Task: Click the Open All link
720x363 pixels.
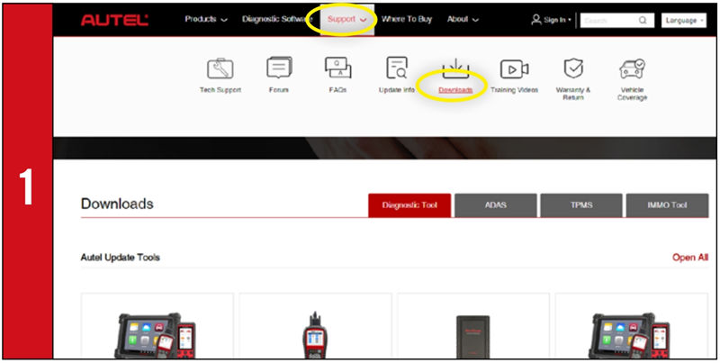Action: (x=690, y=258)
